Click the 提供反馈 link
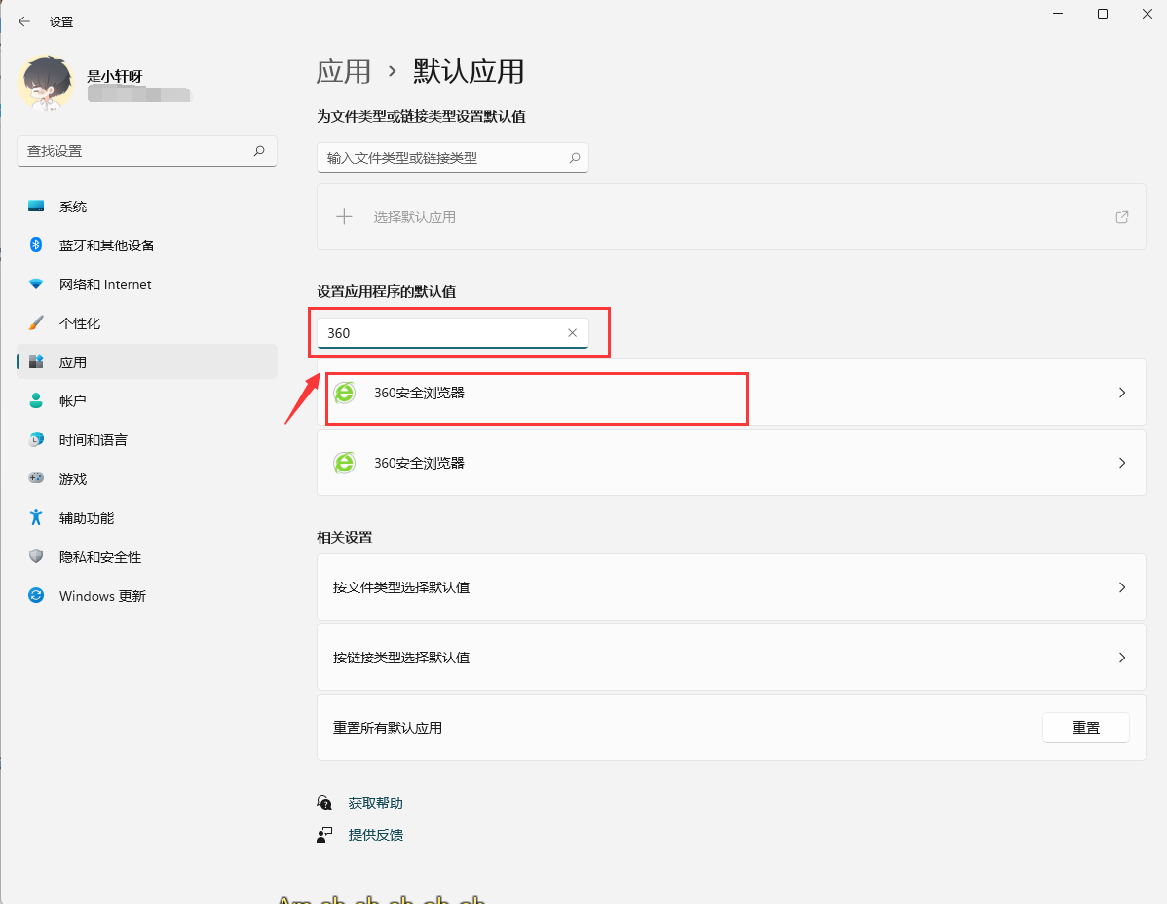Image resolution: width=1167 pixels, height=904 pixels. coord(375,835)
